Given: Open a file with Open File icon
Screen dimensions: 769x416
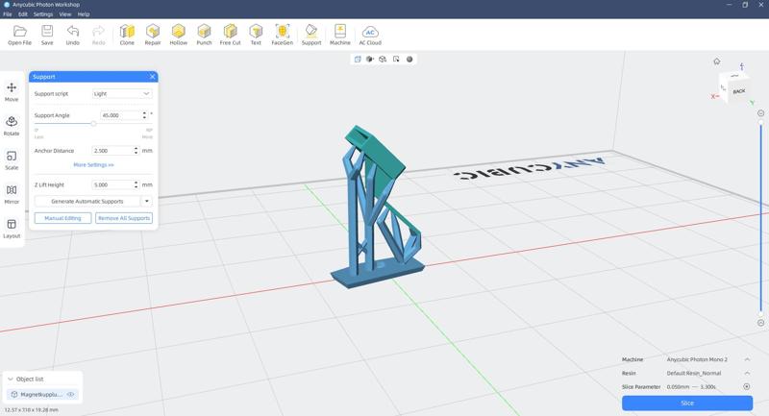Looking at the screenshot, I should 19,35.
